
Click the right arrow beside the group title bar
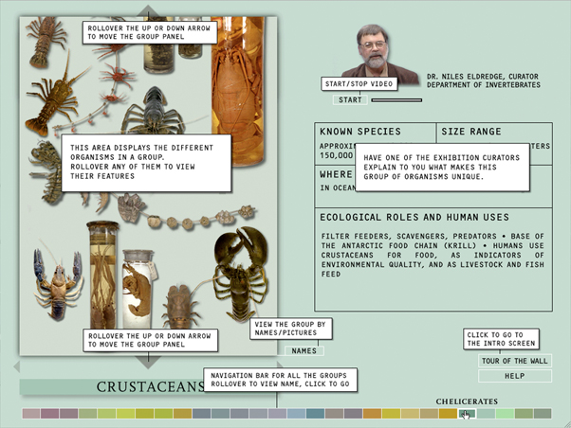point(280,365)
